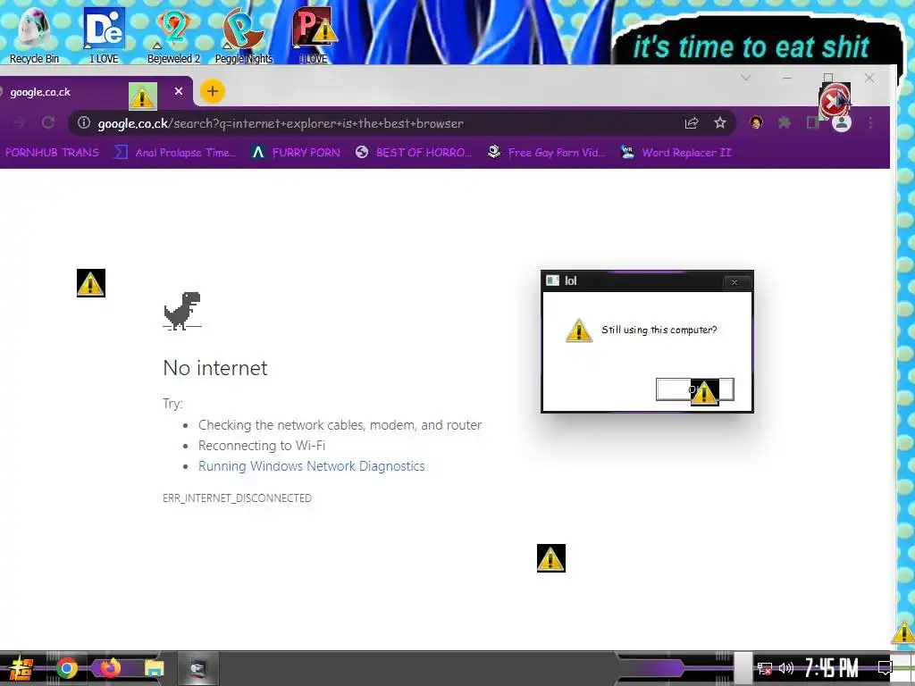Click the lol dialog title bar icon
Viewport: 915px width, 686px height.
point(552,280)
